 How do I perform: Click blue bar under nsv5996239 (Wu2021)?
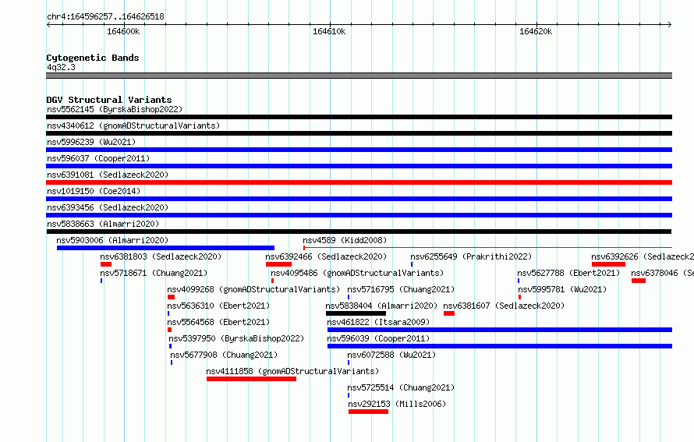359,150
